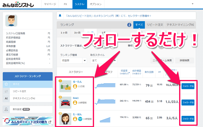Click the trade count icon next to 65

[151, 118]
